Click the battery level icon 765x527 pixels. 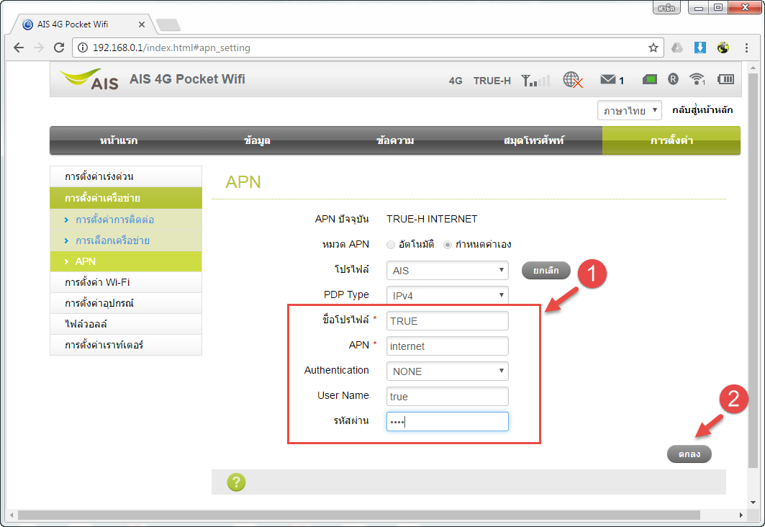(x=725, y=79)
